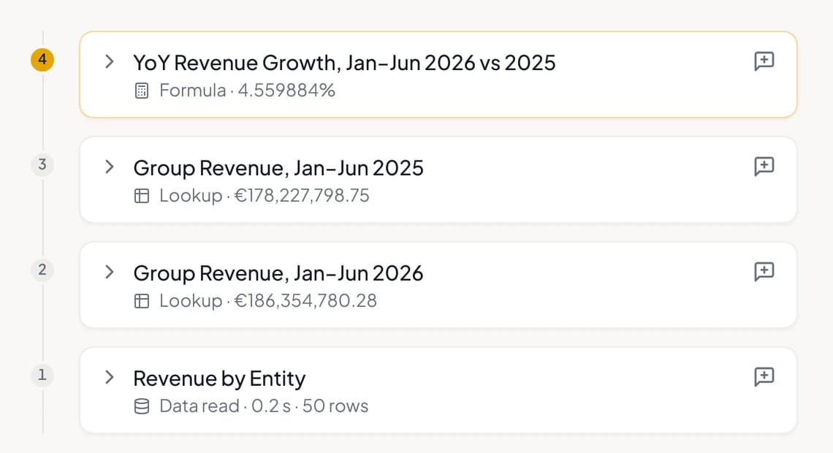Add comment on Group Revenue Jan–Jun 2026 card
Image resolution: width=833 pixels, height=453 pixels.
click(x=764, y=271)
